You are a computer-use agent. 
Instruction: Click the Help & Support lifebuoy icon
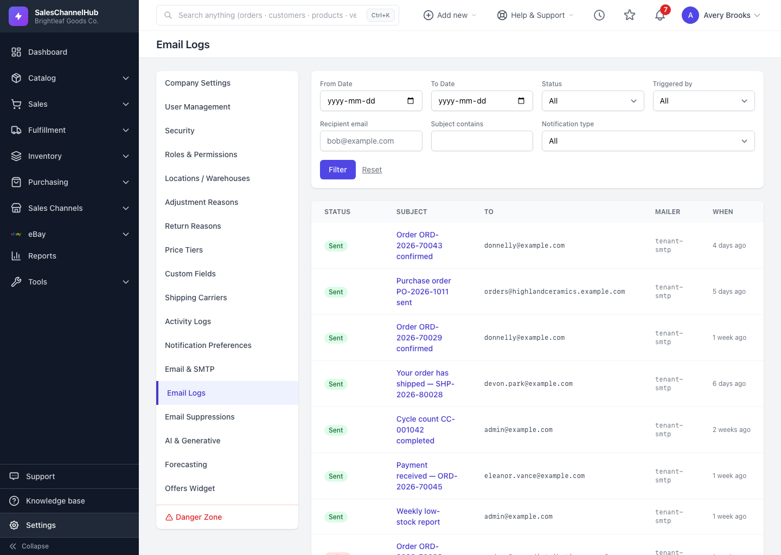pos(502,15)
